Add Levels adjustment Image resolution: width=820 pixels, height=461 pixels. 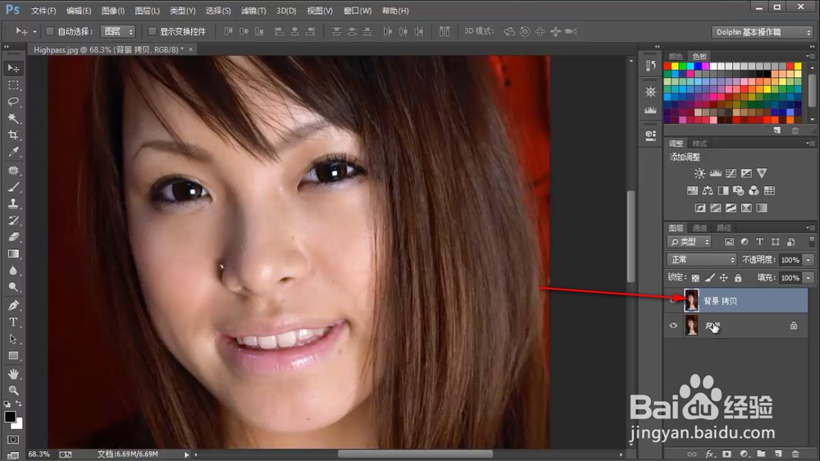pos(715,173)
